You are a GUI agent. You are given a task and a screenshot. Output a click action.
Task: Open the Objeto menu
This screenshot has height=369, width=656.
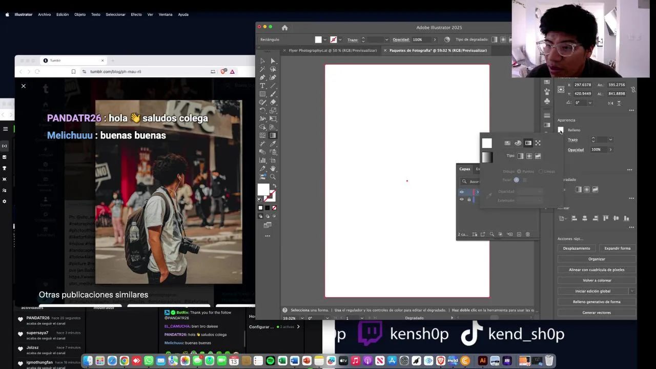pyautogui.click(x=80, y=14)
